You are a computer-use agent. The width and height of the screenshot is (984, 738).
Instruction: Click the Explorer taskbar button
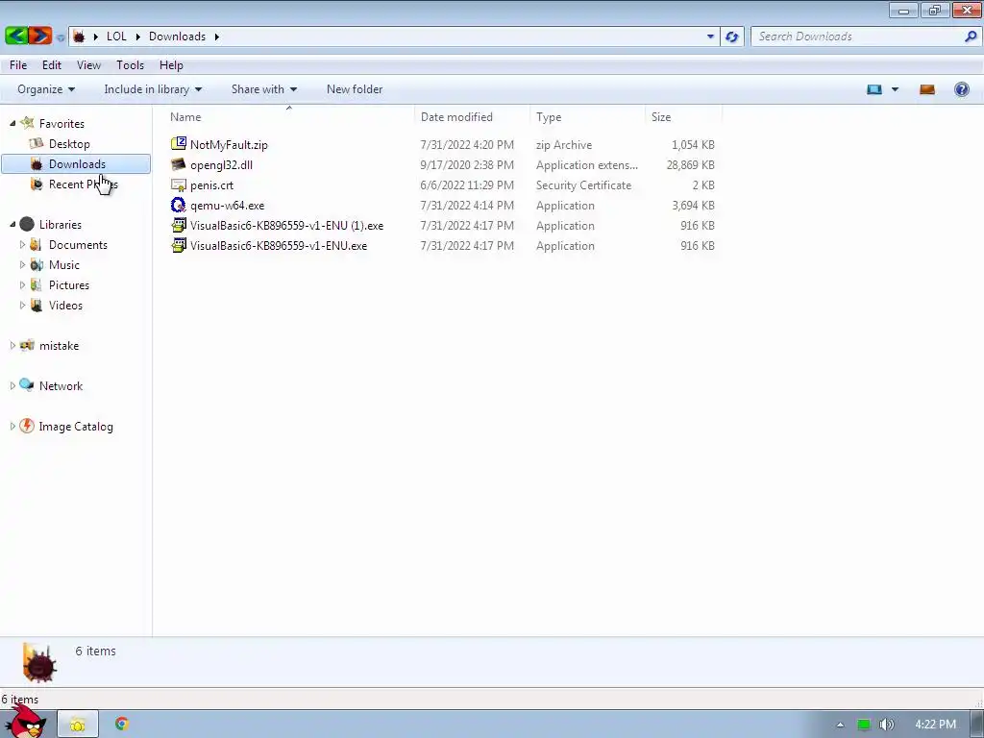78,725
